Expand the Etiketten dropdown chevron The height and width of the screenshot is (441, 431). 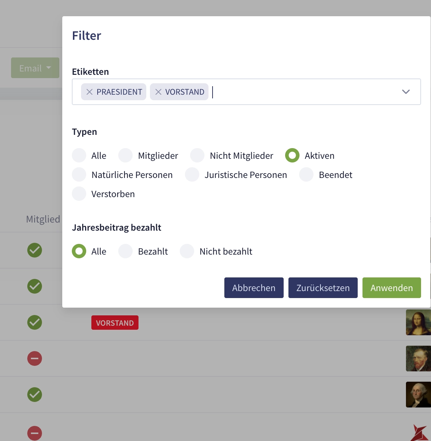point(406,92)
